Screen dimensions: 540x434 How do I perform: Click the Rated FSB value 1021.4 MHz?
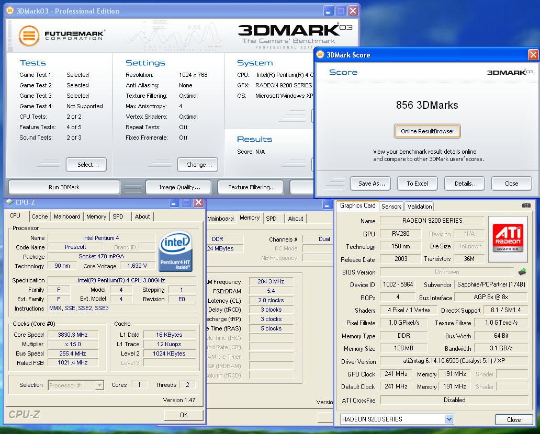(73, 362)
